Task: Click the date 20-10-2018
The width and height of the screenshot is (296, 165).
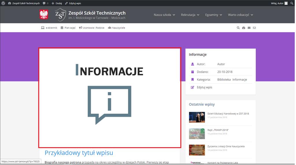Action: (x=225, y=72)
